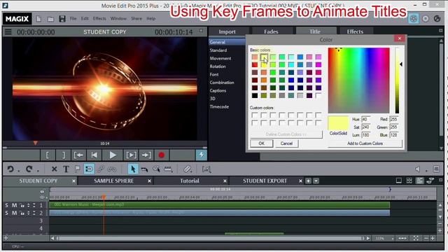Image resolution: width=448 pixels, height=252 pixels.
Task: Open the Share menu
Action: pyautogui.click(x=136, y=19)
